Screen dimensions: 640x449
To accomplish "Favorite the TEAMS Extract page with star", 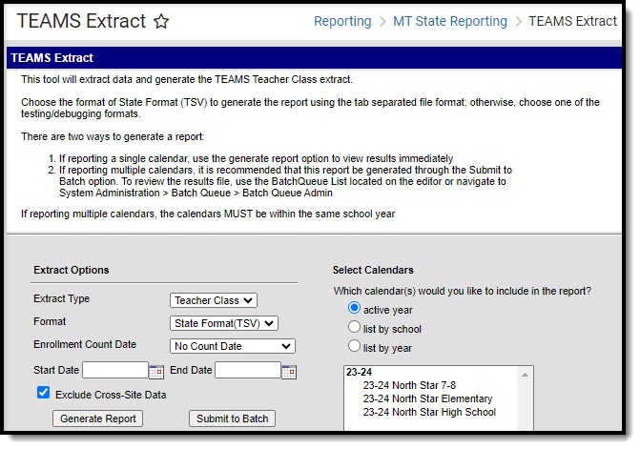I will point(161,21).
